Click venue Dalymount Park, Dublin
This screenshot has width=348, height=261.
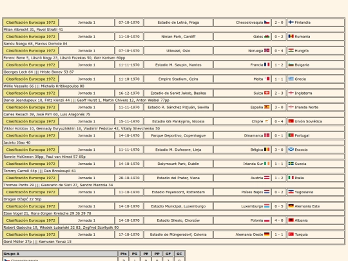179,164
